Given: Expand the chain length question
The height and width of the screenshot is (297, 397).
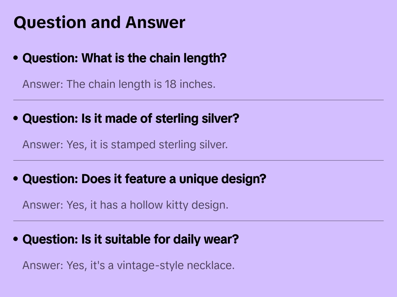Looking at the screenshot, I should pos(124,58).
